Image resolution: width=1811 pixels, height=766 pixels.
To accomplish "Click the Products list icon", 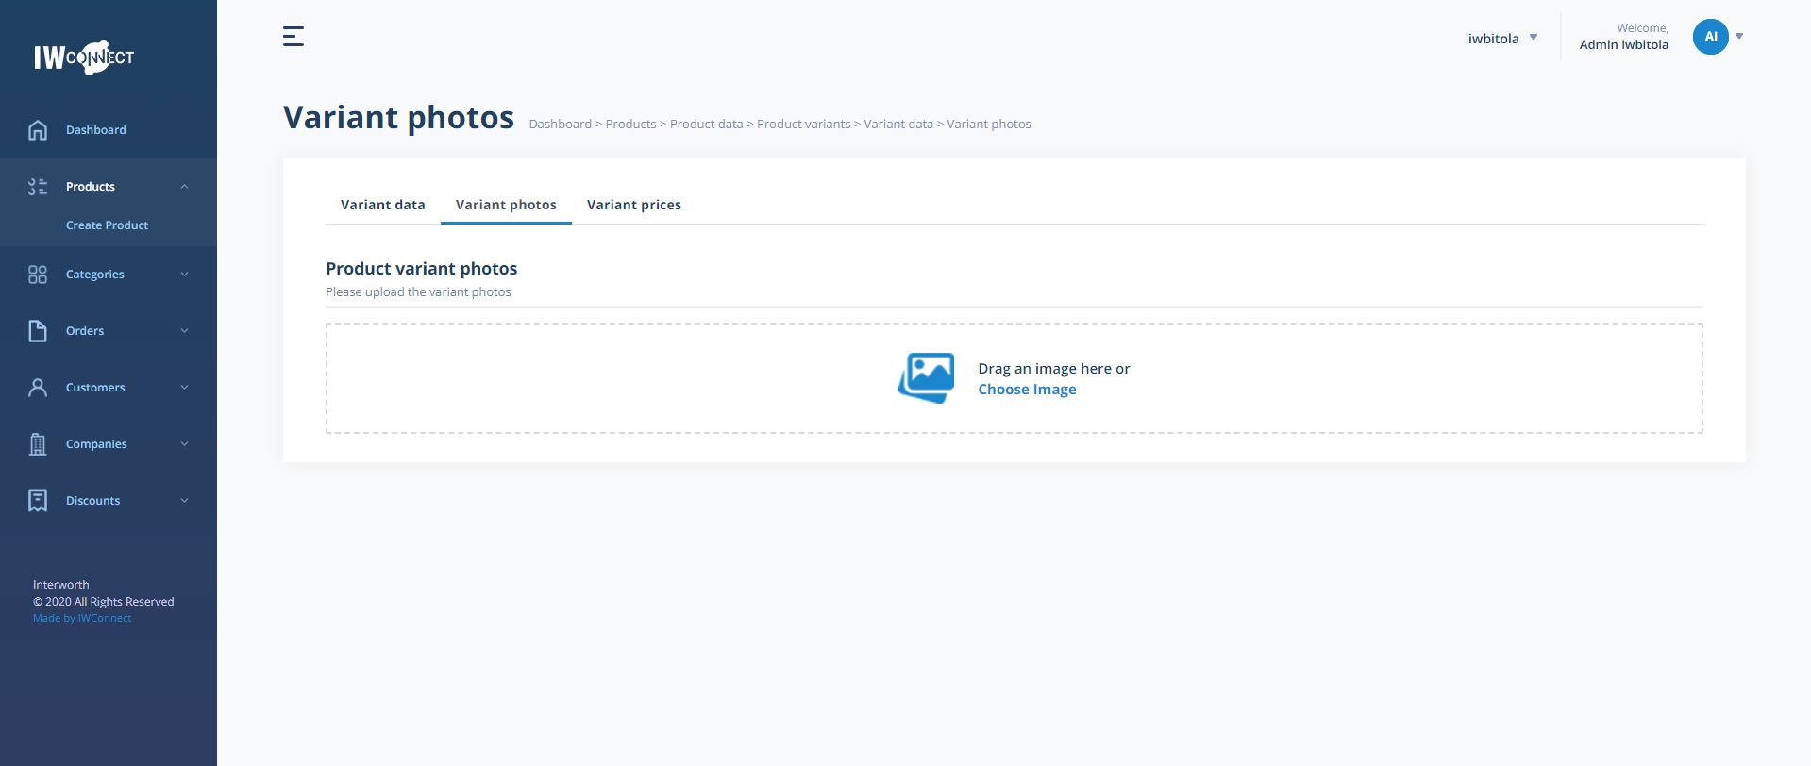I will coord(38,187).
